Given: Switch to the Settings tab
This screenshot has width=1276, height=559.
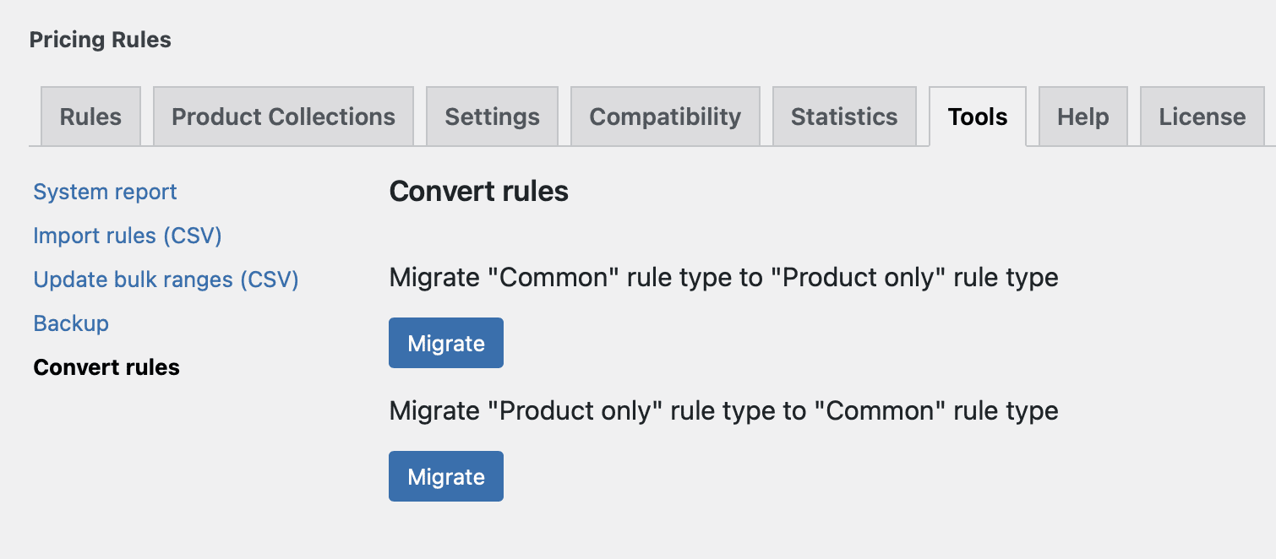Looking at the screenshot, I should click(492, 117).
